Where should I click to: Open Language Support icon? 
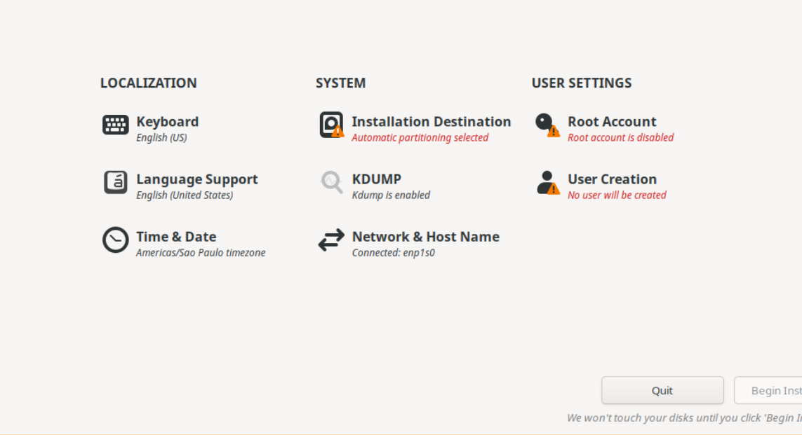116,182
